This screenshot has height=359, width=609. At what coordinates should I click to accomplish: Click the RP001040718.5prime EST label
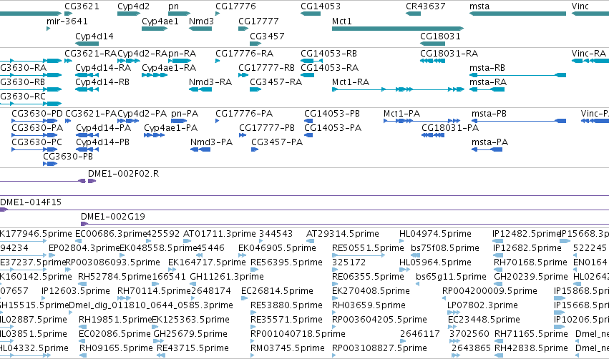coord(298,334)
